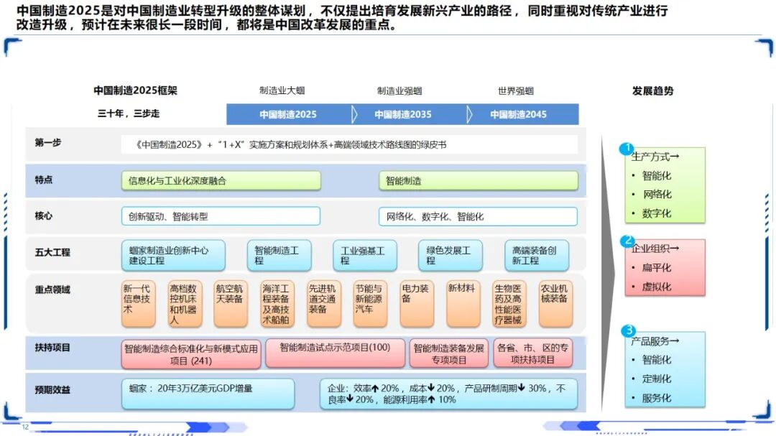Image resolution: width=776 pixels, height=436 pixels.
Task: Select the orange box 新材料
Action: [x=463, y=304]
